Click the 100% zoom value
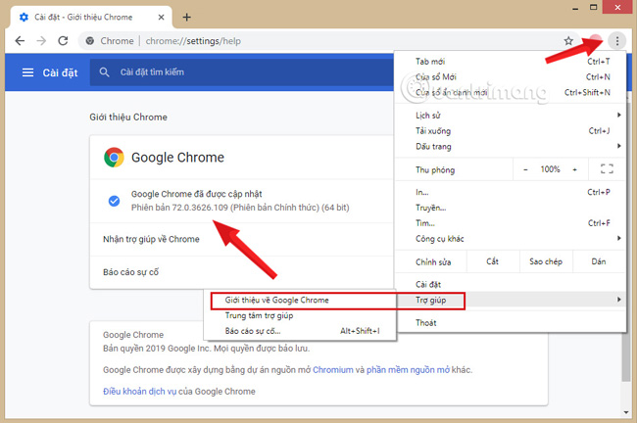The width and height of the screenshot is (637, 423). pos(550,169)
